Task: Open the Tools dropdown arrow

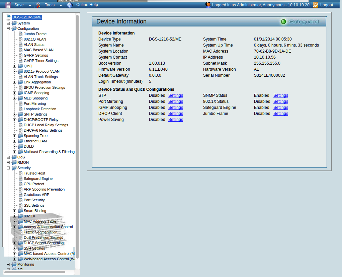Action: 61,5
